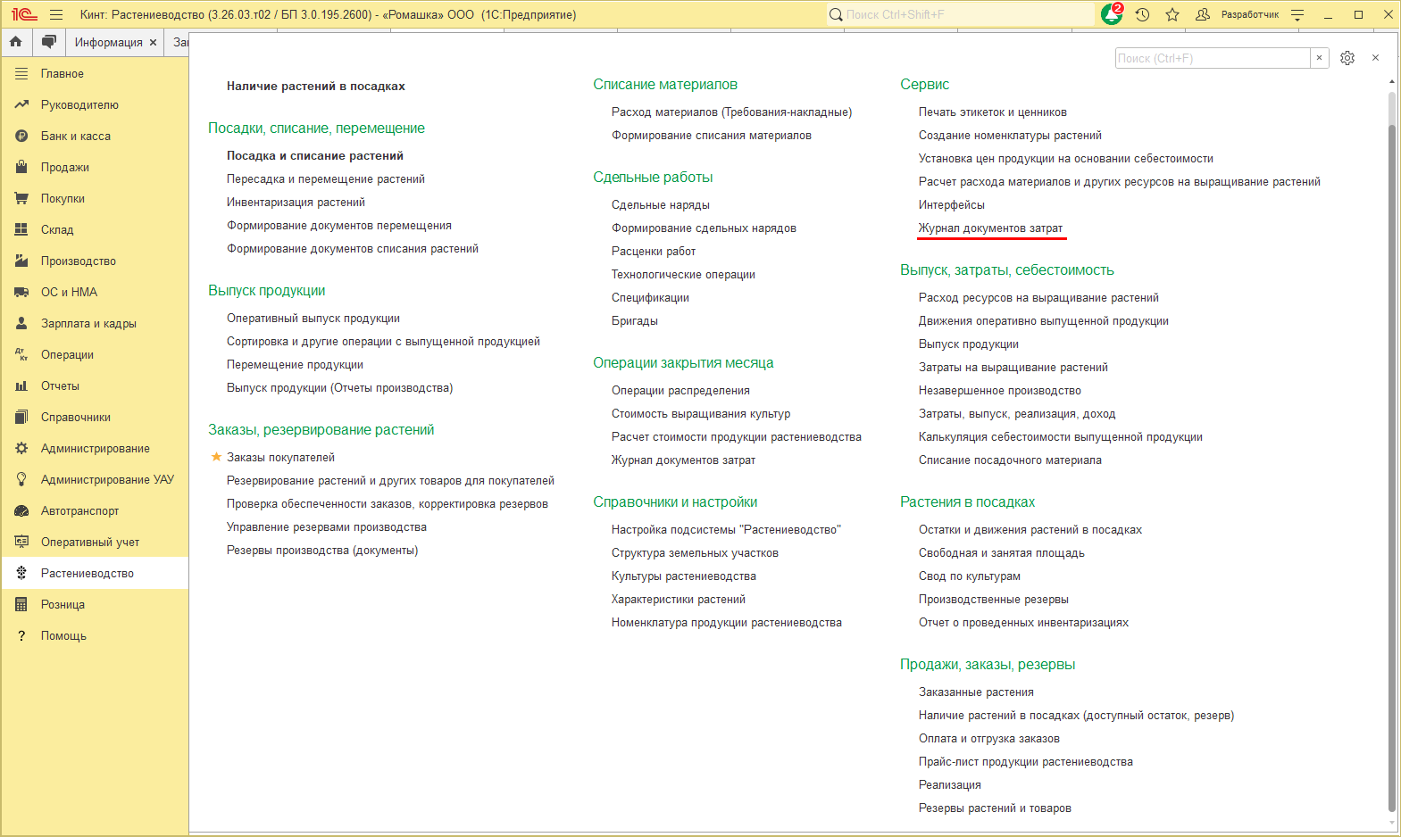Close the Информация tab
Screen dimensions: 1401x837
154,42
